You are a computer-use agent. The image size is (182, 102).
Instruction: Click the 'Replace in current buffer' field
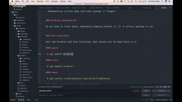click(x=89, y=95)
